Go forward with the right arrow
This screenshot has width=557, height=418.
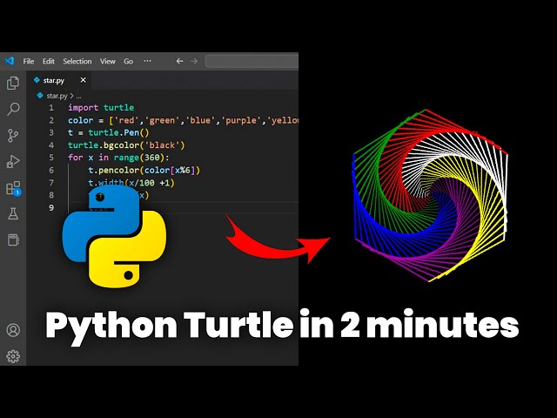coord(194,61)
